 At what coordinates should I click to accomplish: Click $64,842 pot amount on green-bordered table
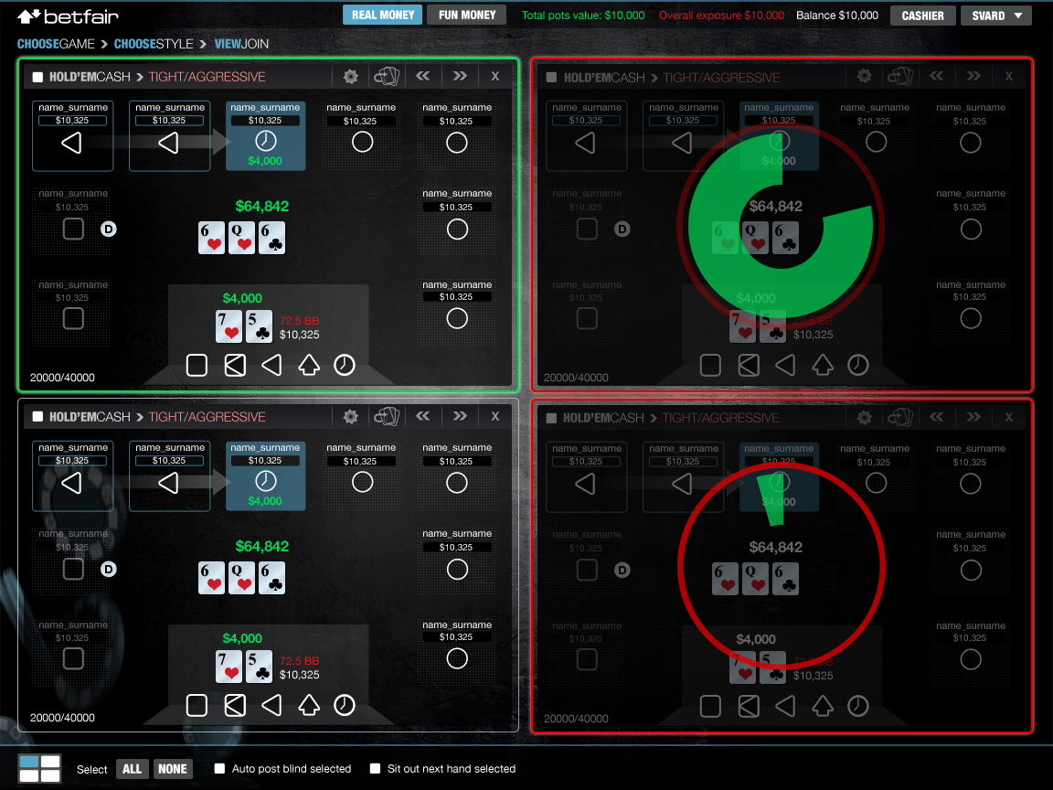click(262, 207)
